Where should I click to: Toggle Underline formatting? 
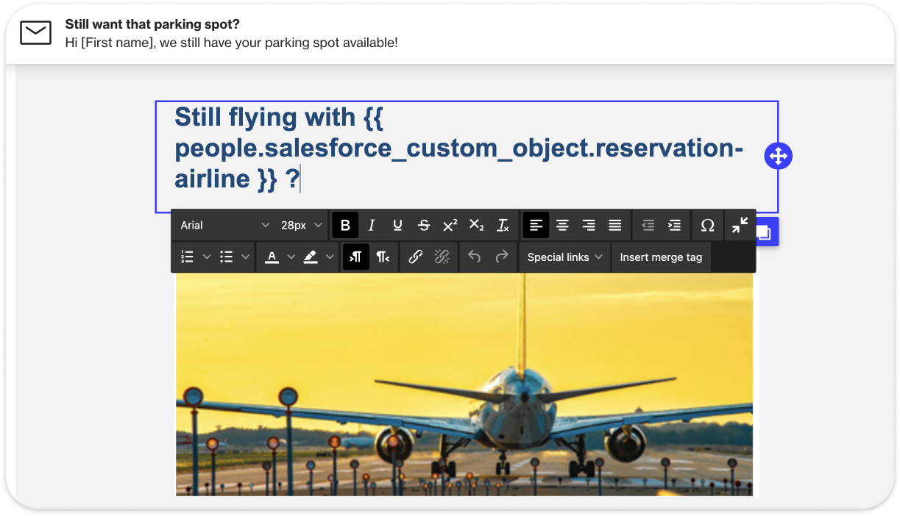tap(397, 225)
